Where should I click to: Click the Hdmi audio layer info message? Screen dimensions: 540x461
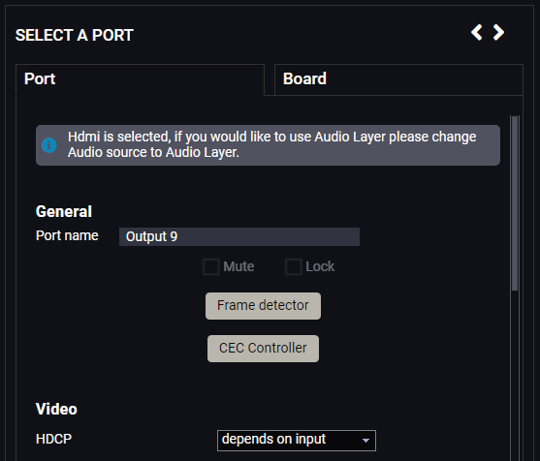coord(268,145)
